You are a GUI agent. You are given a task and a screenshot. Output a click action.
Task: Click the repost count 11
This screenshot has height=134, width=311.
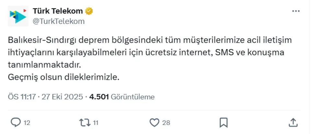(x=95, y=123)
